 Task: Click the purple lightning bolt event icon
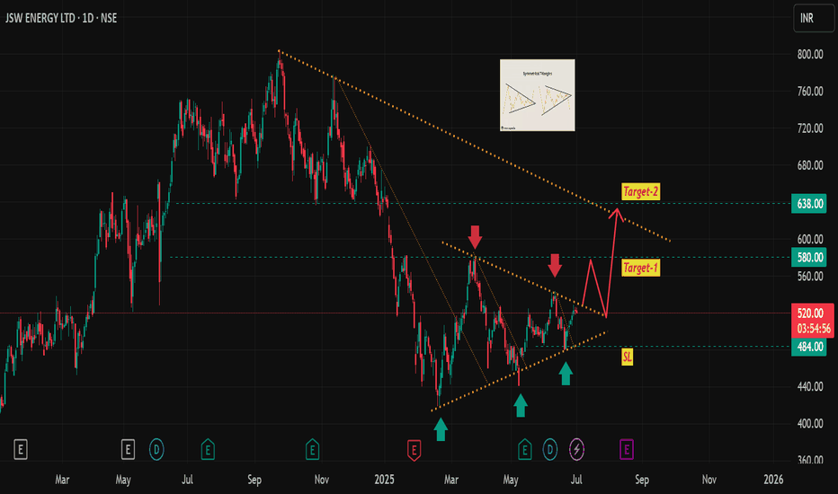tap(576, 450)
